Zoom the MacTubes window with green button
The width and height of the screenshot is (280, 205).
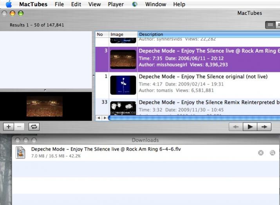pyautogui.click(x=21, y=13)
